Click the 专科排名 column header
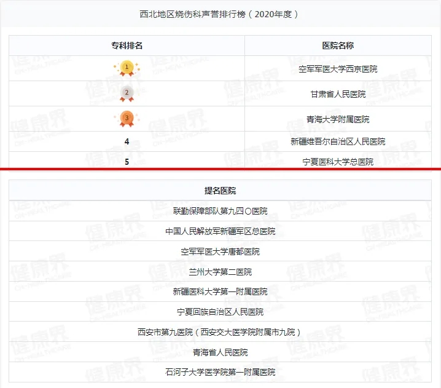The height and width of the screenshot is (388, 441). point(127,46)
